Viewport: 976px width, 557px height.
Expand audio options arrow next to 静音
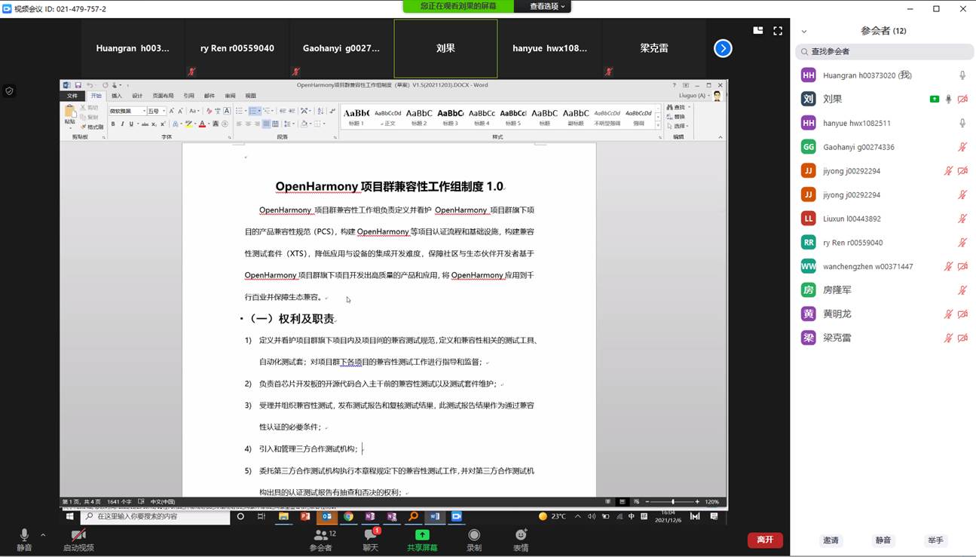[x=43, y=534]
